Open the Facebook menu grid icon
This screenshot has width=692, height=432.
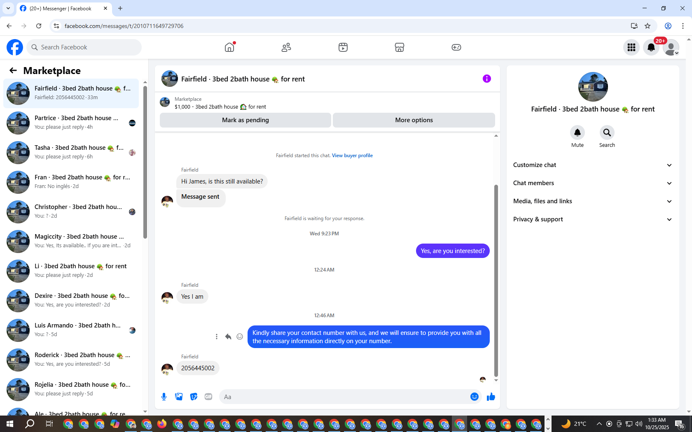(x=631, y=47)
